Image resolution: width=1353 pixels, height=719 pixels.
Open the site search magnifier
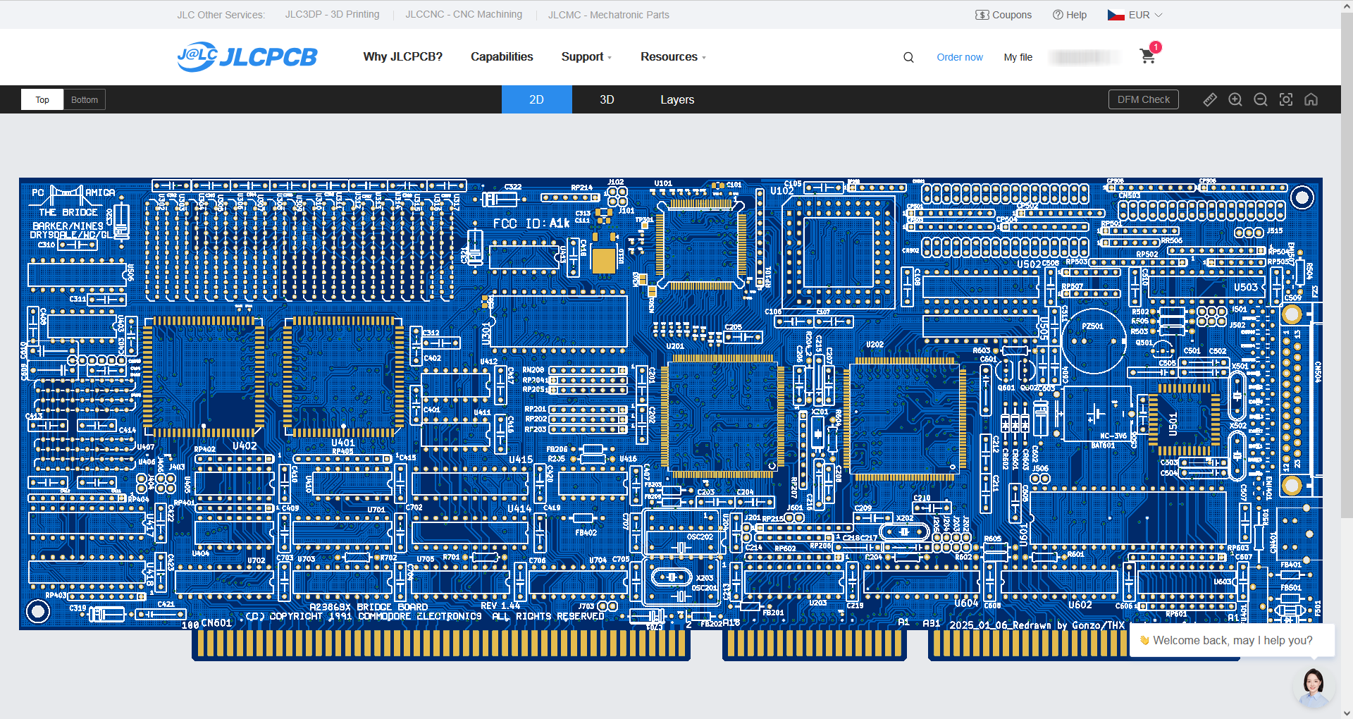tap(908, 57)
